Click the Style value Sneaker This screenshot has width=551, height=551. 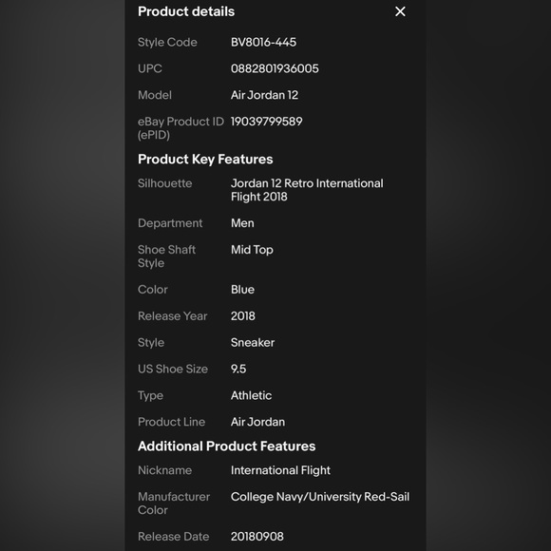click(x=253, y=343)
